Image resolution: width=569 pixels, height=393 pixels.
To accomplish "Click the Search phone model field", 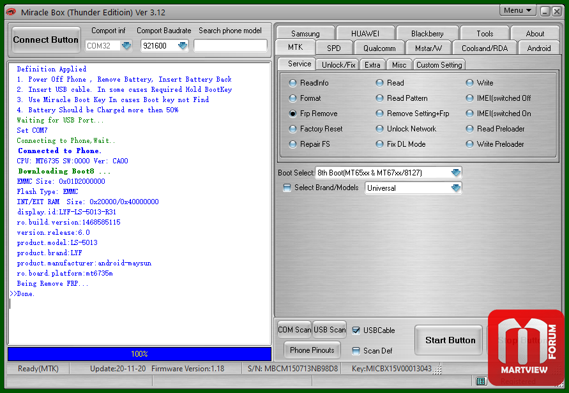I will [231, 46].
